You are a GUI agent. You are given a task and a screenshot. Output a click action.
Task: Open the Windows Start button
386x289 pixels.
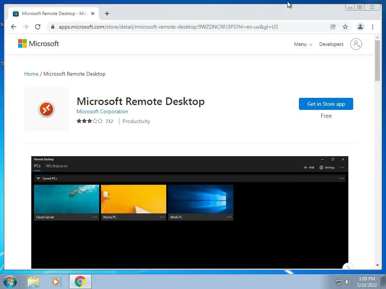tap(10, 281)
